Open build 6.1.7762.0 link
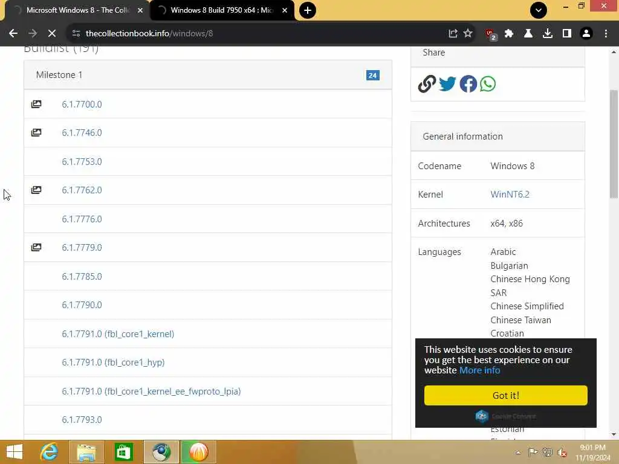 point(82,190)
